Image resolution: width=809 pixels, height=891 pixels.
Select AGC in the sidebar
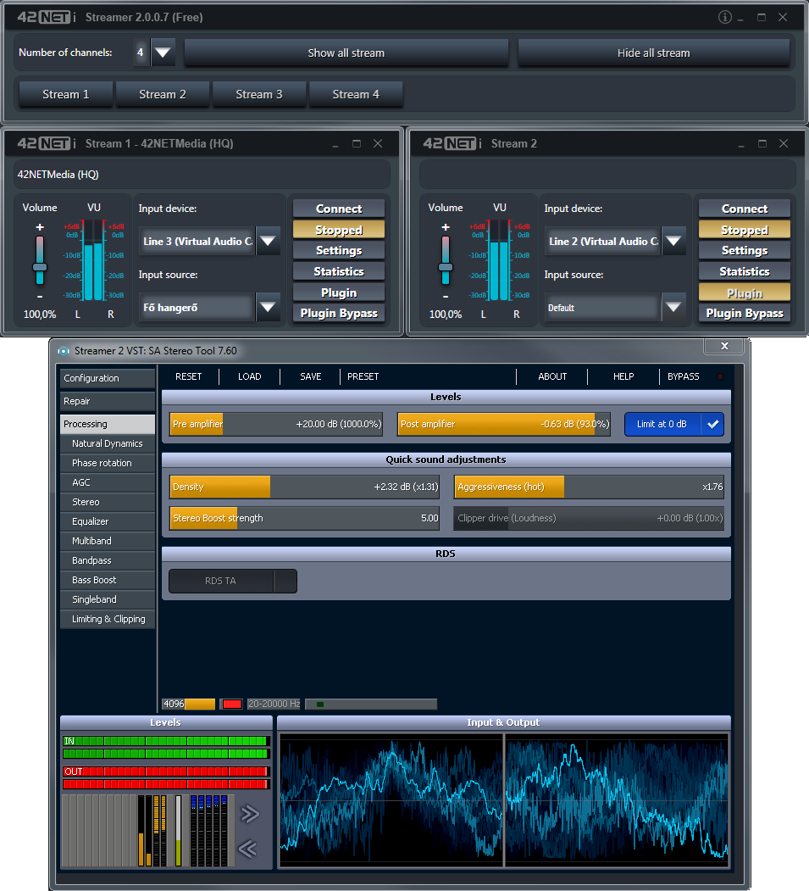(108, 482)
